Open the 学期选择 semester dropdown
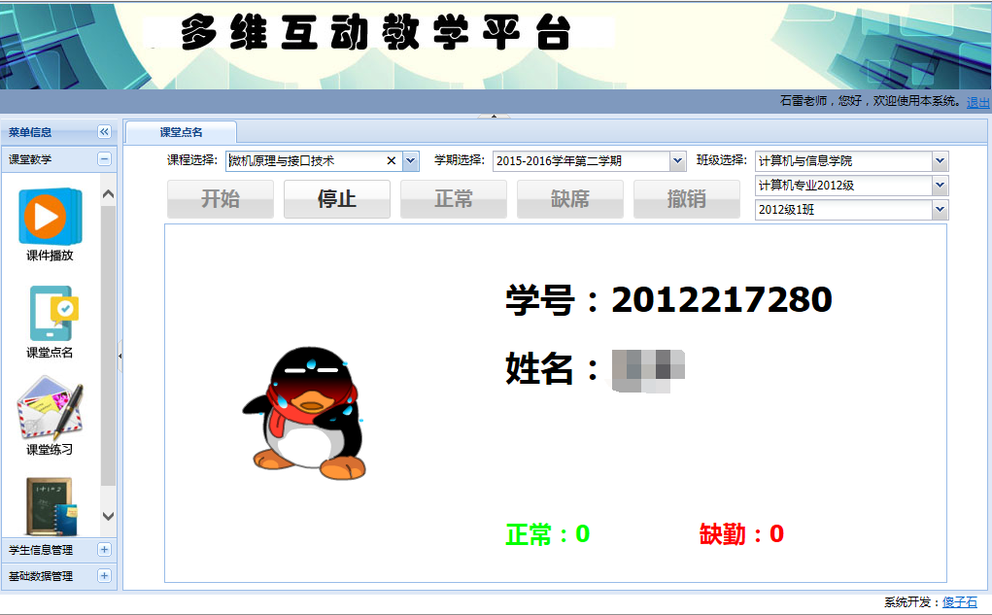 point(677,160)
